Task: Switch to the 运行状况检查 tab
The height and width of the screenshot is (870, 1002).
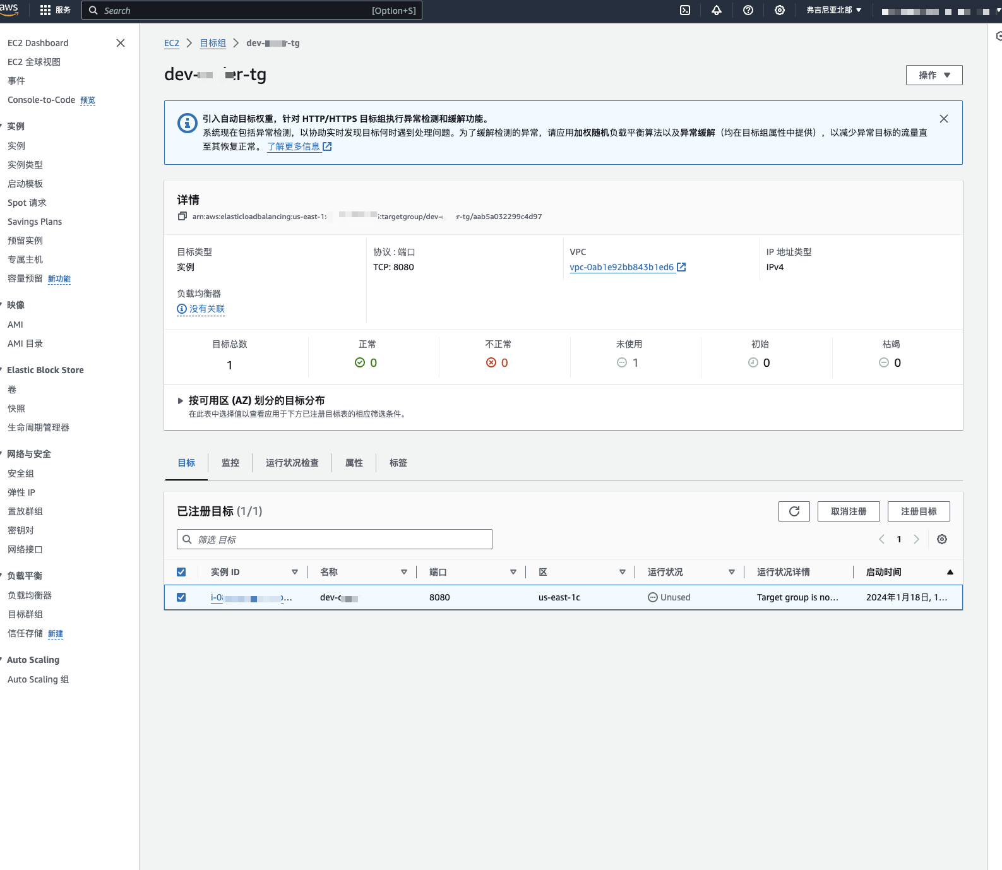Action: [x=292, y=463]
